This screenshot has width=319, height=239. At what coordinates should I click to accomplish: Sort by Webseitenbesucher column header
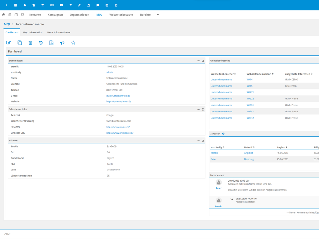222,74
